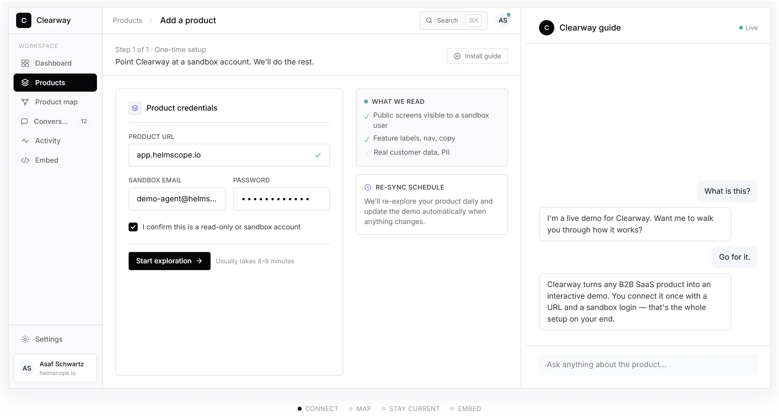Open the Dashboard grid icon
This screenshot has width=779, height=420.
tap(25, 63)
